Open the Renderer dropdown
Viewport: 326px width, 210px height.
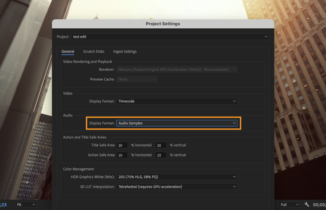click(x=177, y=70)
